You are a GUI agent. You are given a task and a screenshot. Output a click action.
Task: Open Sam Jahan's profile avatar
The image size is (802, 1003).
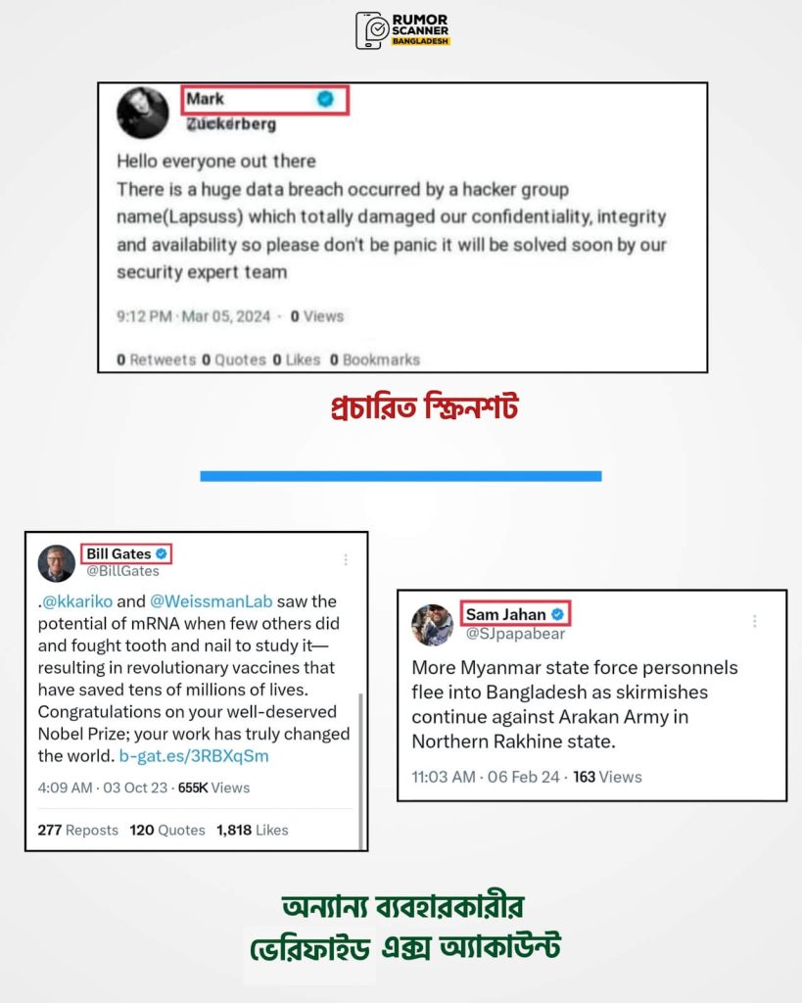[433, 625]
